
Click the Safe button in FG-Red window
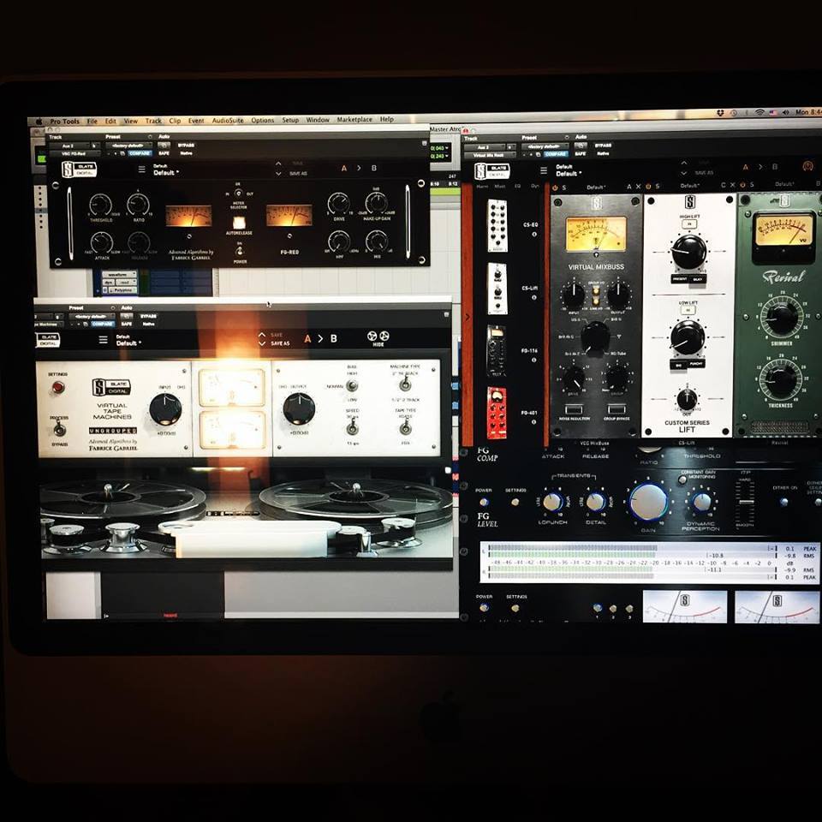164,153
